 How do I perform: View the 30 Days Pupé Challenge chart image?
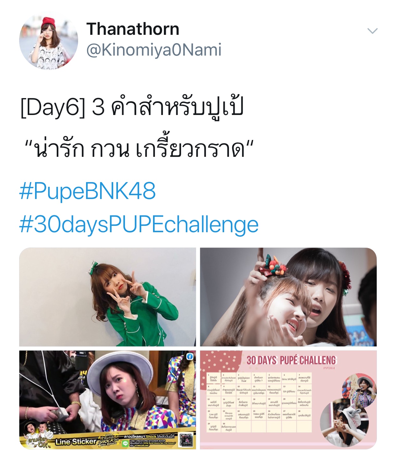click(288, 400)
